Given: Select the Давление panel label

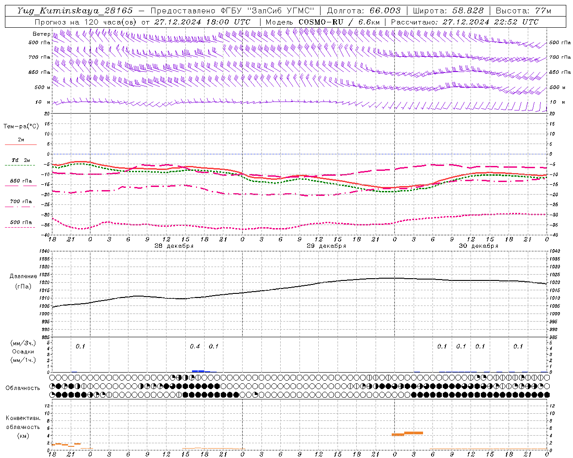Looking at the screenshot, I should tap(23, 276).
